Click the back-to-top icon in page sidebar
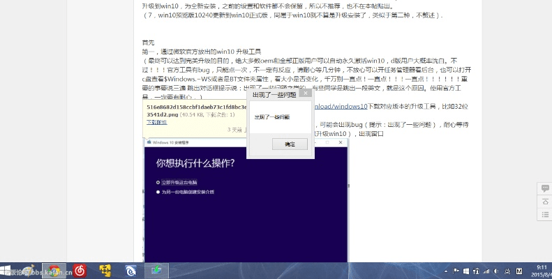552x279 pixels. 545,202
